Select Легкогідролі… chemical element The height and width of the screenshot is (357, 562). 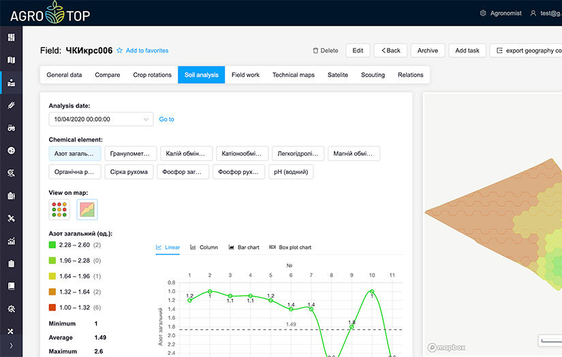298,154
